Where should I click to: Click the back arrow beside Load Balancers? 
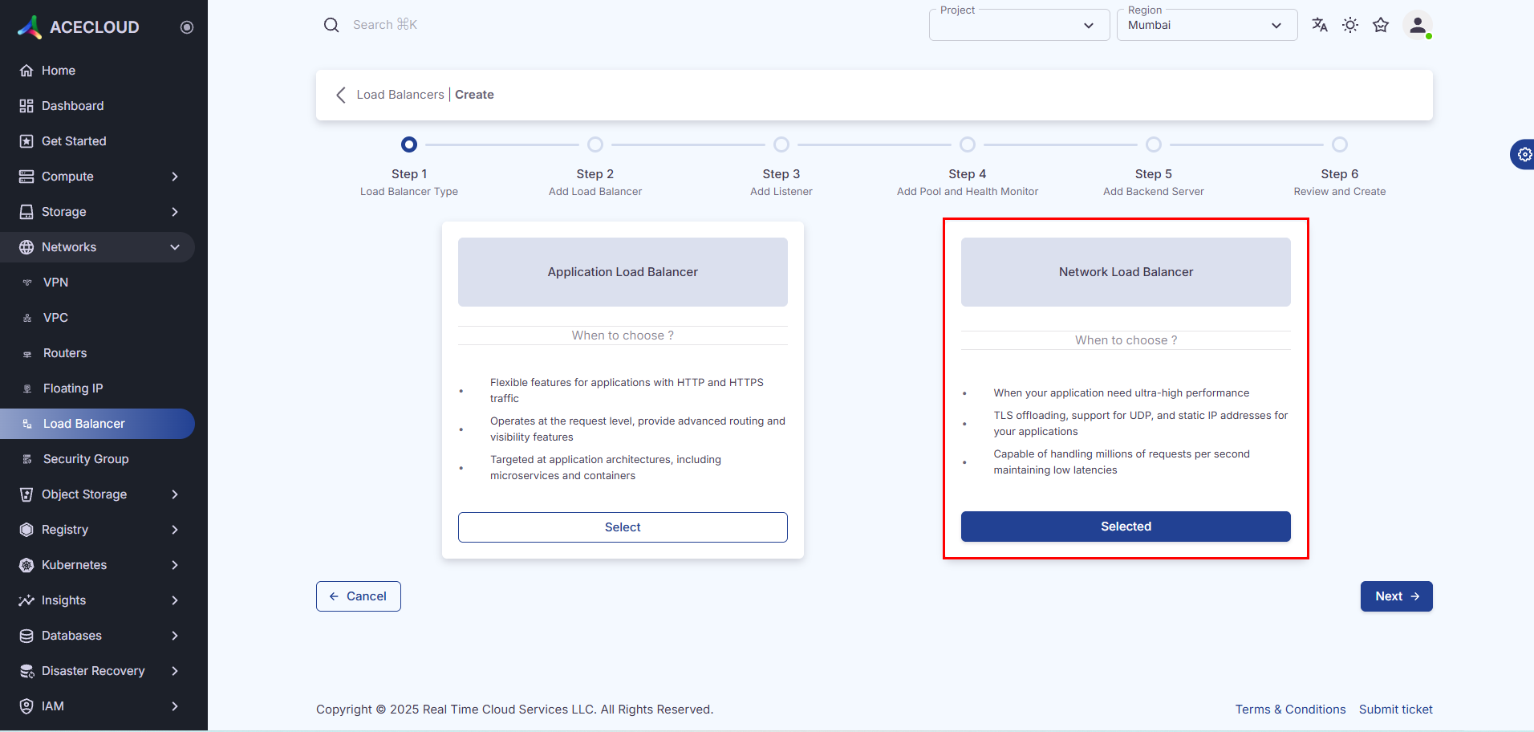[x=341, y=95]
